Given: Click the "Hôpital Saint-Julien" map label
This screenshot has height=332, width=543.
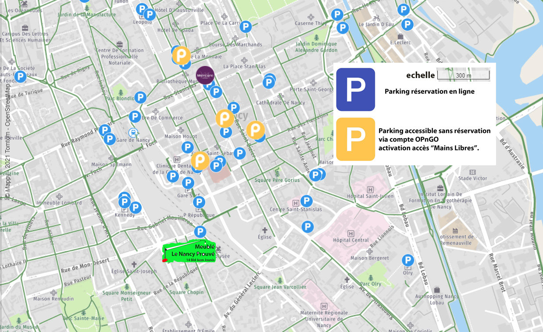Looking at the screenshot, I should pyautogui.click(x=370, y=196).
